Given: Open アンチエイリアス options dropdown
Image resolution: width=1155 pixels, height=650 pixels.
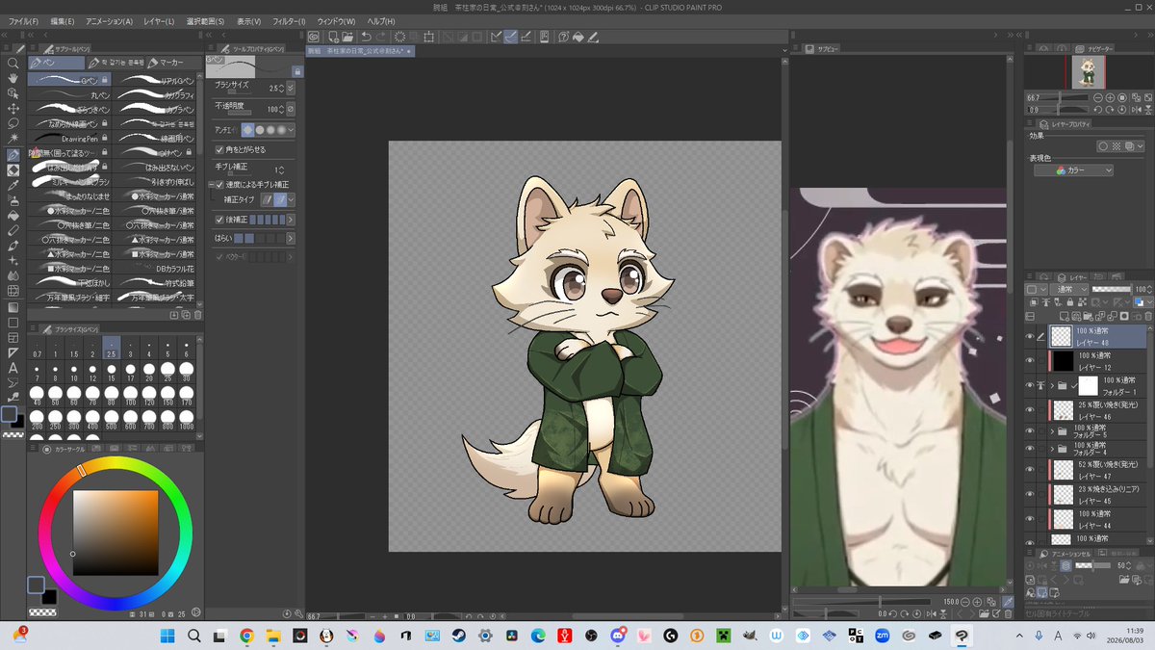Looking at the screenshot, I should pyautogui.click(x=292, y=130).
